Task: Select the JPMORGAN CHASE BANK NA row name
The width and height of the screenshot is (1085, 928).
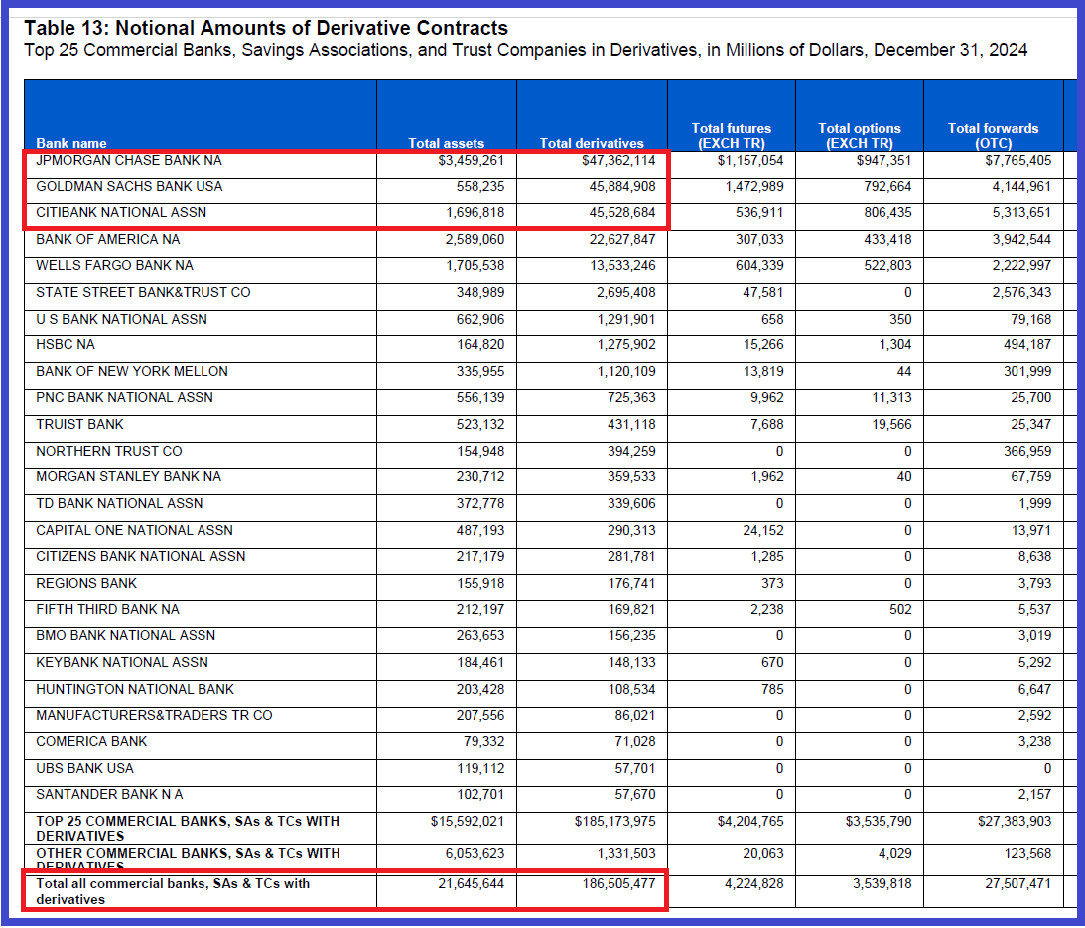Action: (x=129, y=161)
